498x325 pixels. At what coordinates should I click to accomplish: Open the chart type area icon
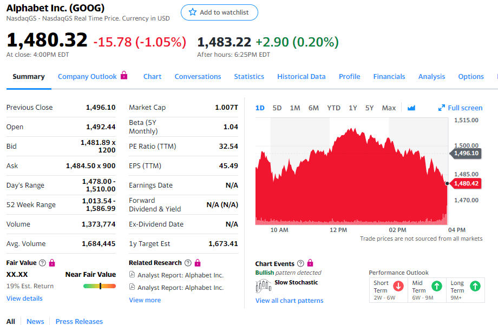411,108
